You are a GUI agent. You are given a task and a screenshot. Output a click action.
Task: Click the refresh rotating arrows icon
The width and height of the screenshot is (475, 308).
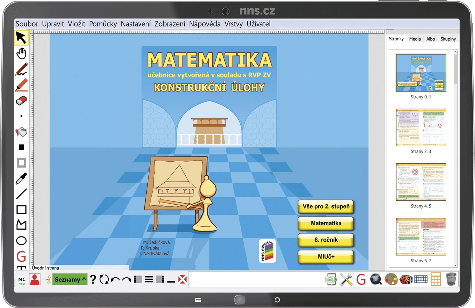tap(104, 279)
